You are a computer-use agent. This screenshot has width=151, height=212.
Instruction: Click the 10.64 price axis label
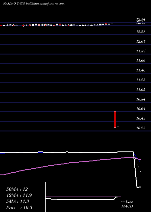(141, 109)
